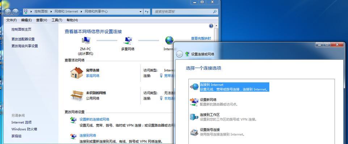This screenshot has height=144, width=348.
Task: Click inside the 搜索控制面板 search box
Action: click(x=185, y=12)
